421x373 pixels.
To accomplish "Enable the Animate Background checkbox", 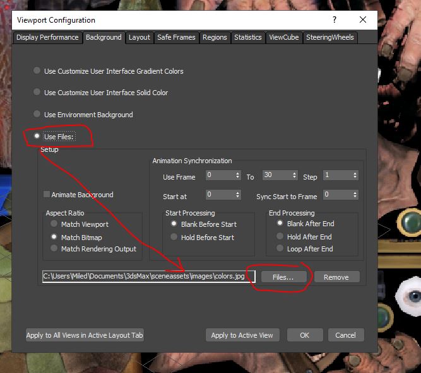I will point(47,194).
